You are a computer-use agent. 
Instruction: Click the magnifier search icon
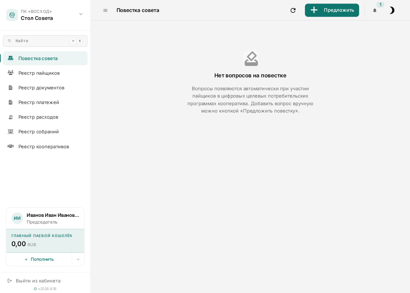[10, 41]
